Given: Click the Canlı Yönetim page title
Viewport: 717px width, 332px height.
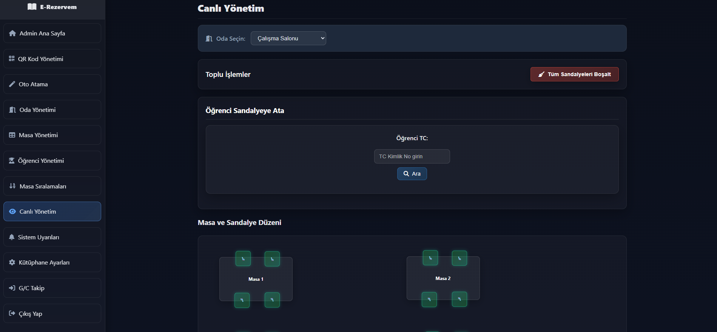Looking at the screenshot, I should 231,8.
